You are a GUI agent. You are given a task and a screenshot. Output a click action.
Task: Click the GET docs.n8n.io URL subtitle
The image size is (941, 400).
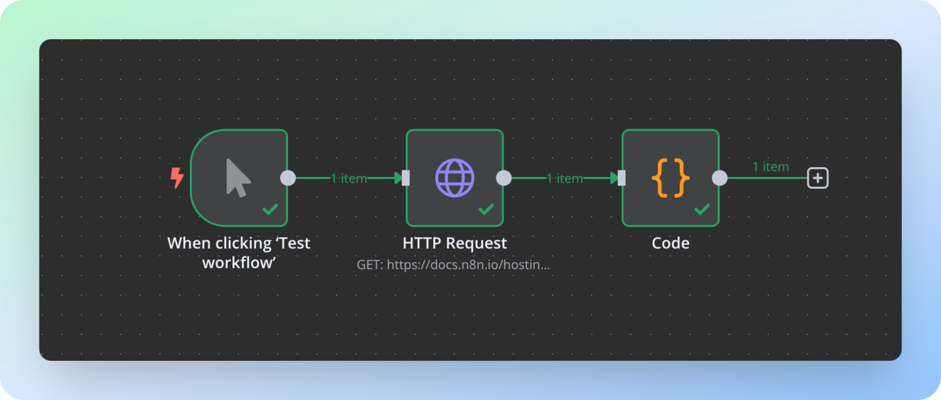coord(453,265)
